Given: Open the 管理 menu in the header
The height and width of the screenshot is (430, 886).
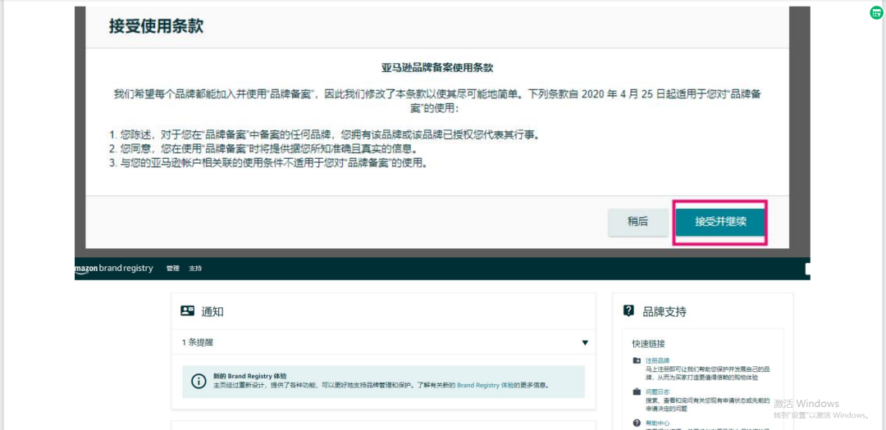Looking at the screenshot, I should [172, 269].
